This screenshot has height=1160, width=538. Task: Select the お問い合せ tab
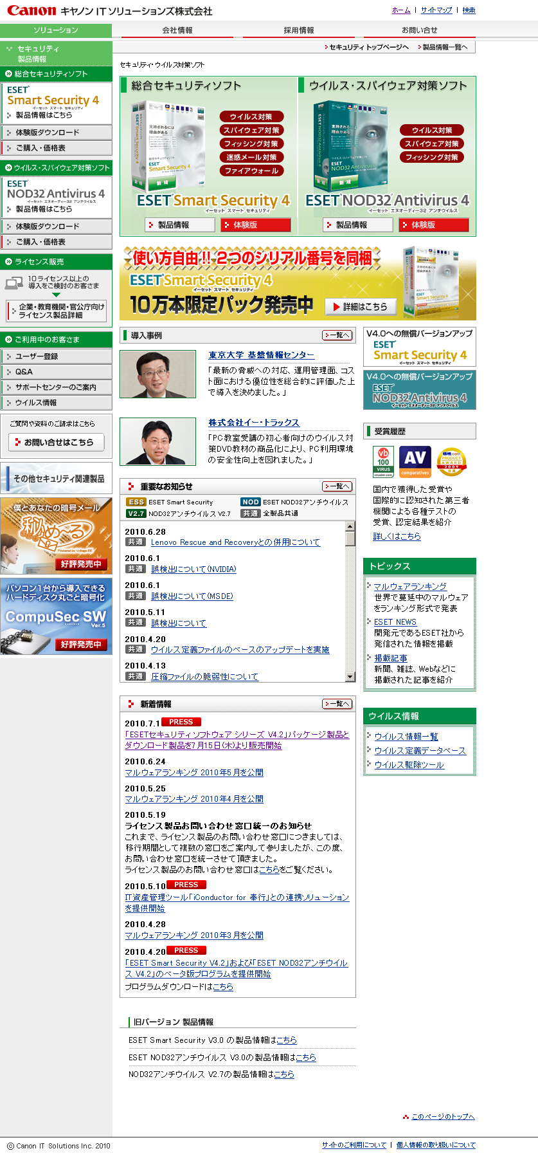[x=420, y=30]
